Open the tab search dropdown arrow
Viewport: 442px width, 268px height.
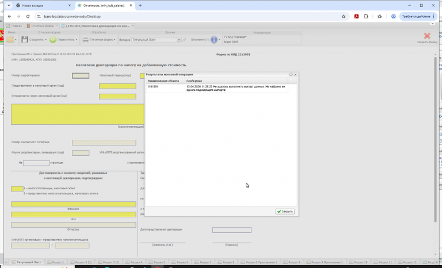(x=9, y=5)
